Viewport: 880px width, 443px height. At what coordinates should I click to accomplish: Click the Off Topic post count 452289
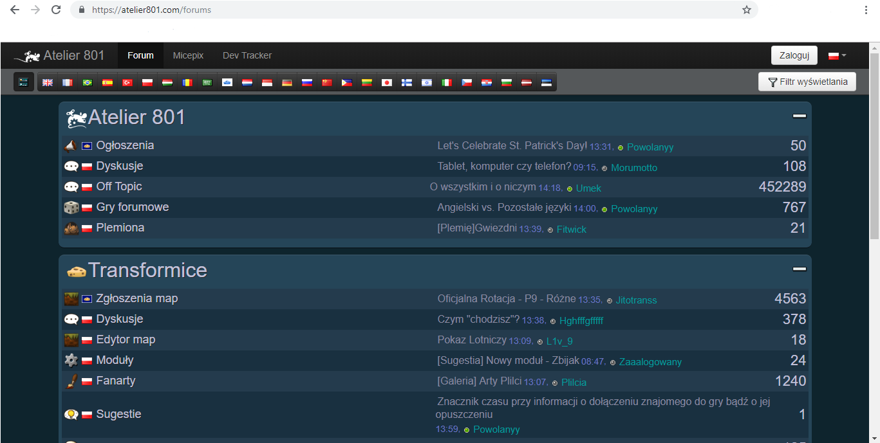click(x=782, y=187)
